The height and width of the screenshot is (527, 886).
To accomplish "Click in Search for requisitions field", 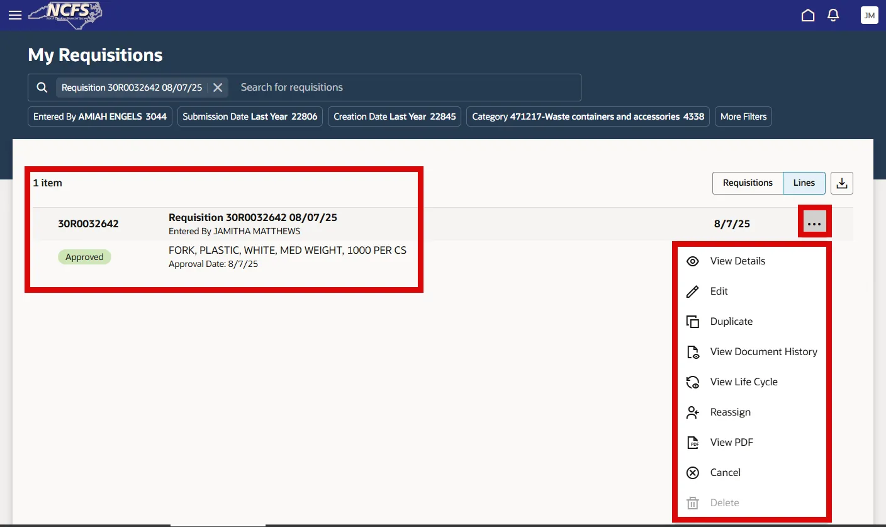I will (403, 88).
